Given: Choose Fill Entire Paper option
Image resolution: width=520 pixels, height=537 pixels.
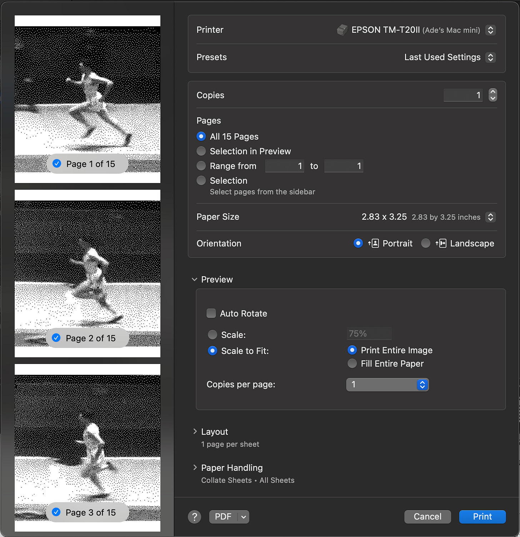Looking at the screenshot, I should tap(352, 363).
